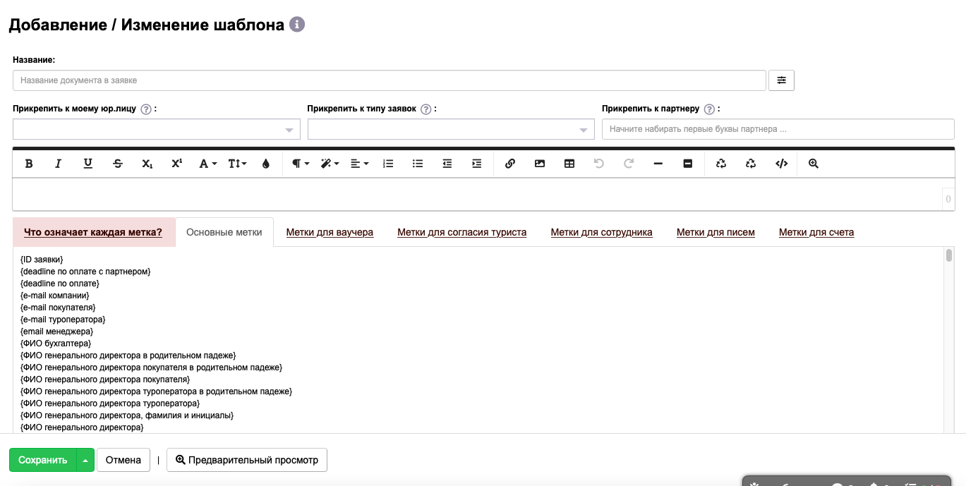Switch to 'Метки для ваучера' tab
966x486 pixels.
coord(330,232)
